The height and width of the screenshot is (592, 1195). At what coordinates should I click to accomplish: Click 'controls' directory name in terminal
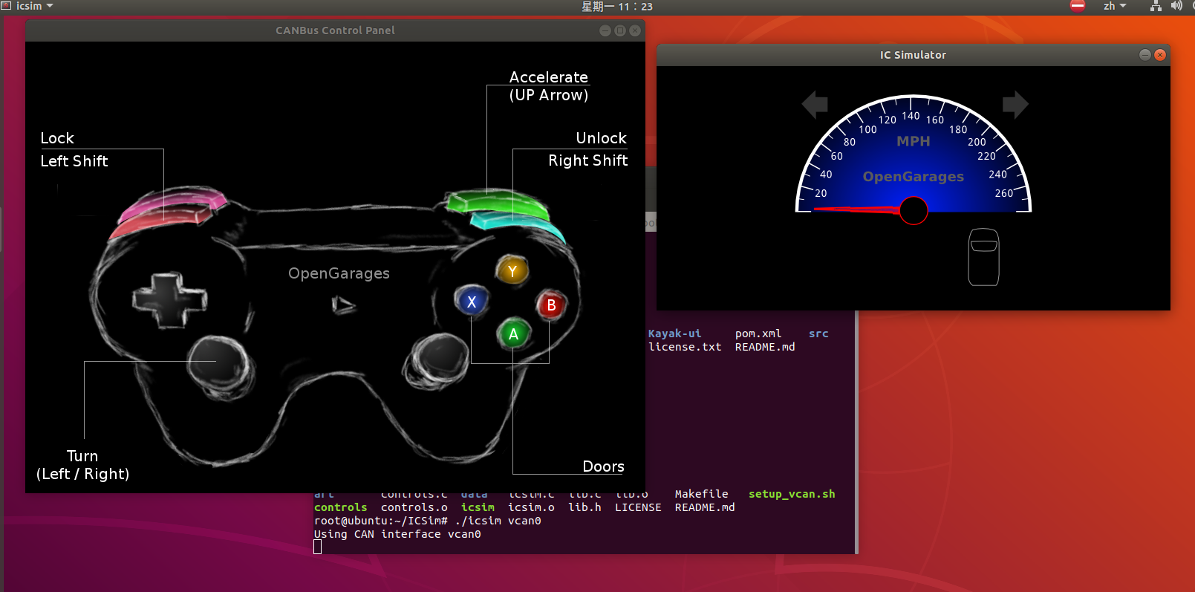pyautogui.click(x=340, y=507)
